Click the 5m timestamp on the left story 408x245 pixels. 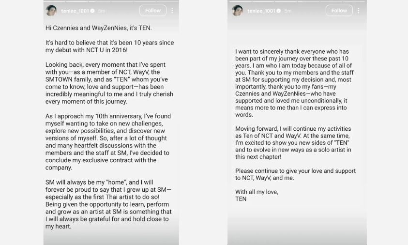tap(102, 11)
